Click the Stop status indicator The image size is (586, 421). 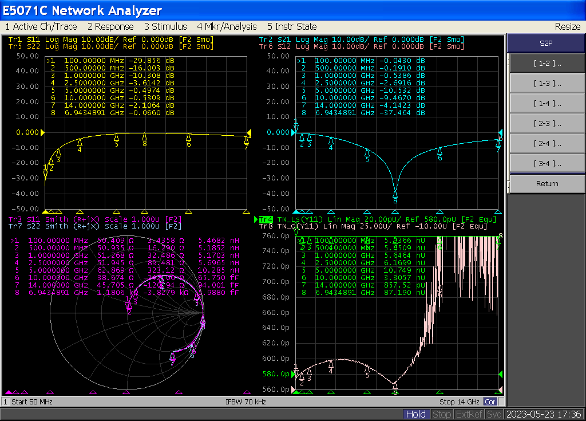(442, 414)
